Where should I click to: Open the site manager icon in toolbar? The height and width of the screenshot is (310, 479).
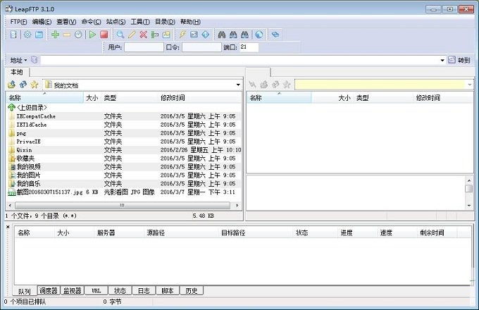pyautogui.click(x=13, y=35)
